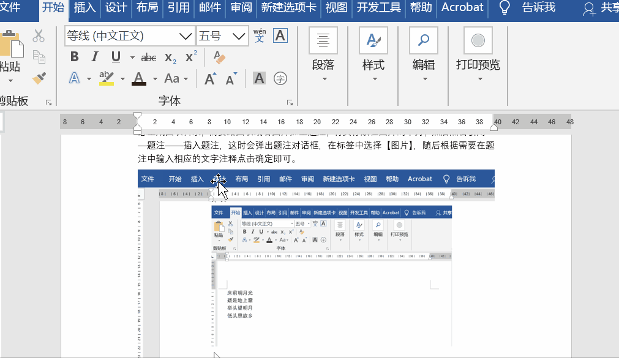Apply Text Effects outlined A
This screenshot has height=358, width=619.
point(74,78)
